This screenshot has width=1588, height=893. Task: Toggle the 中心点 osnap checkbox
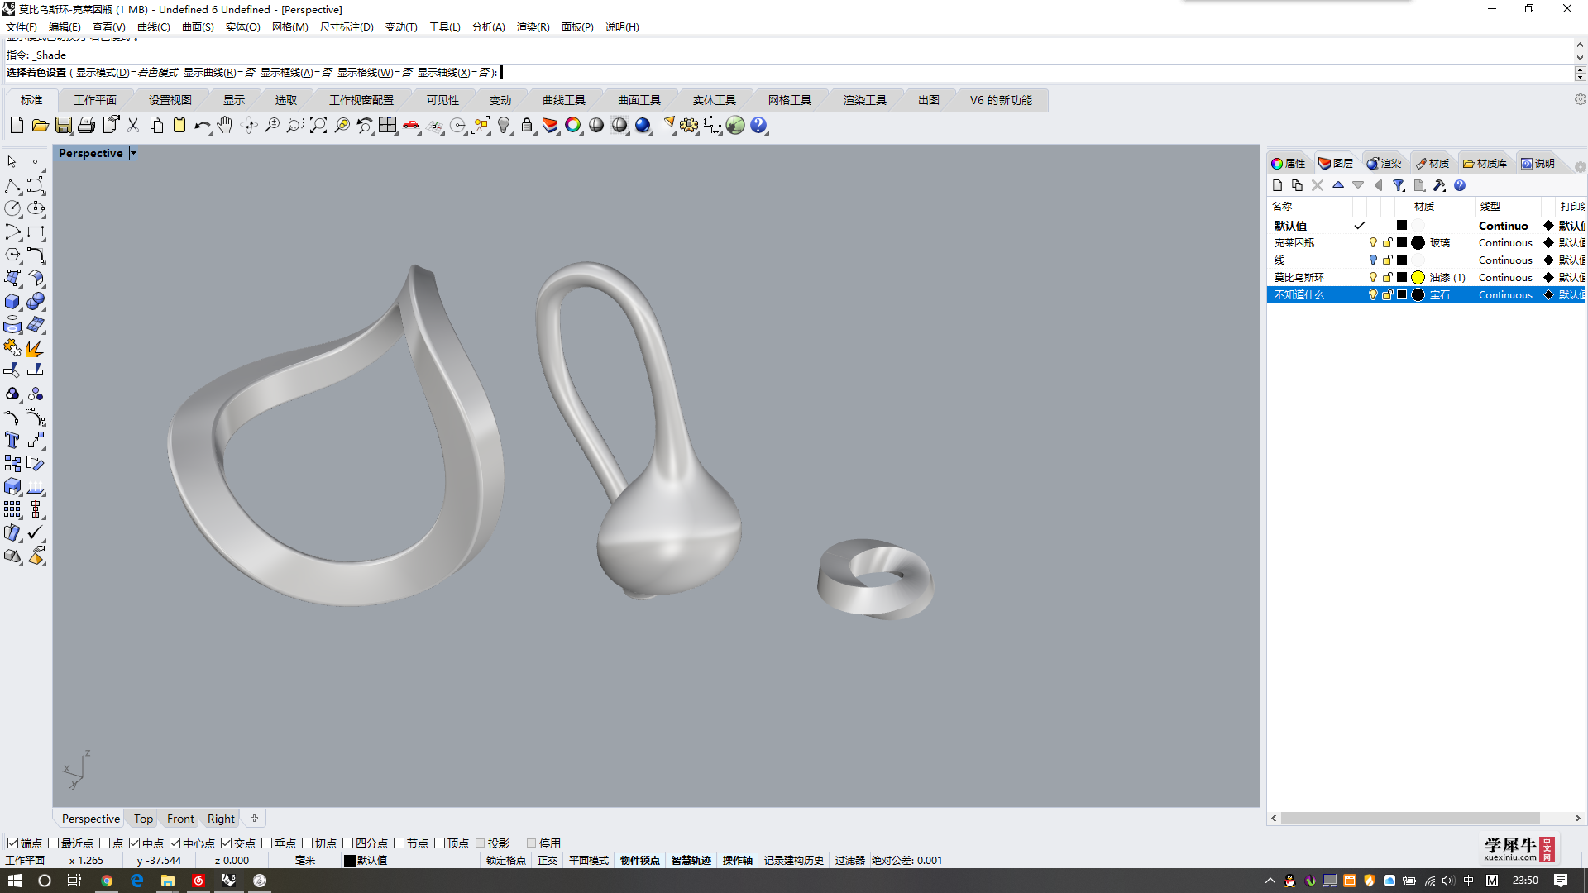point(175,843)
